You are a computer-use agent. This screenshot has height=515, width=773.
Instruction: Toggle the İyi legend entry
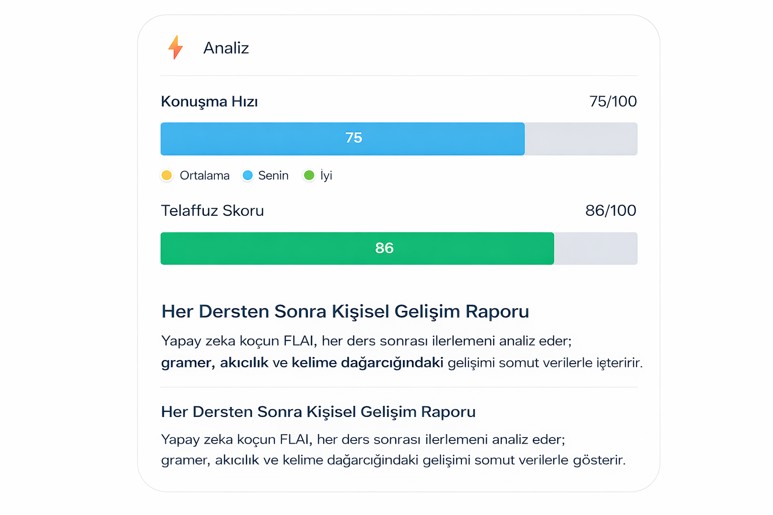(318, 176)
